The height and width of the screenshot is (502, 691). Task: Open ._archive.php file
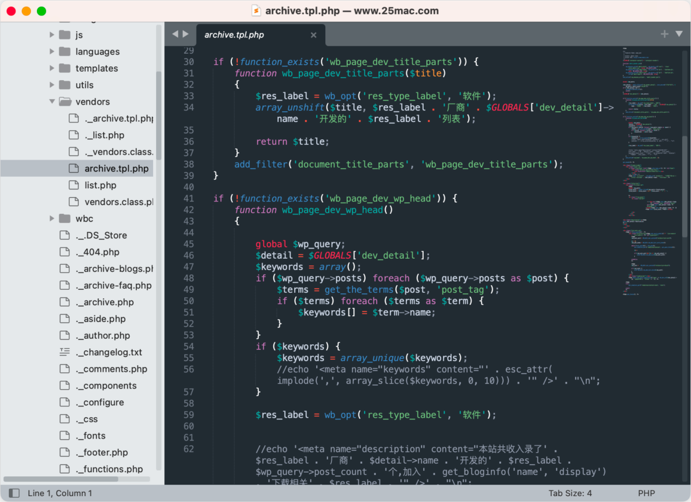pos(105,302)
